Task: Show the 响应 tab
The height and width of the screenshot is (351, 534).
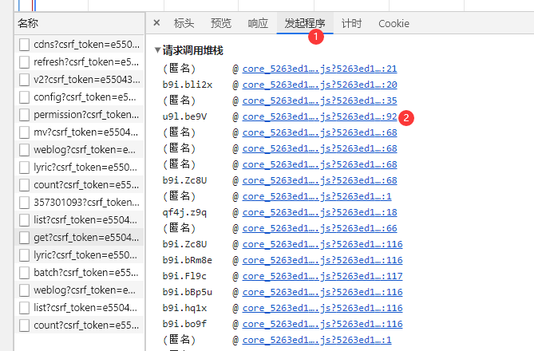Action: 258,24
